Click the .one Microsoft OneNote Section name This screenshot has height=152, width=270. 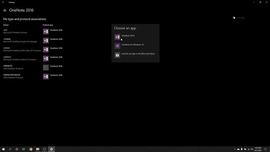15,31
